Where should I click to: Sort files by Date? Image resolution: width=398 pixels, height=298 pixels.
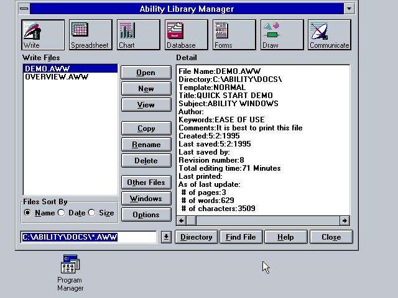pos(61,212)
